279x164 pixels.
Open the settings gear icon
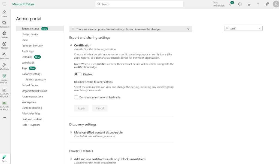point(240,4)
